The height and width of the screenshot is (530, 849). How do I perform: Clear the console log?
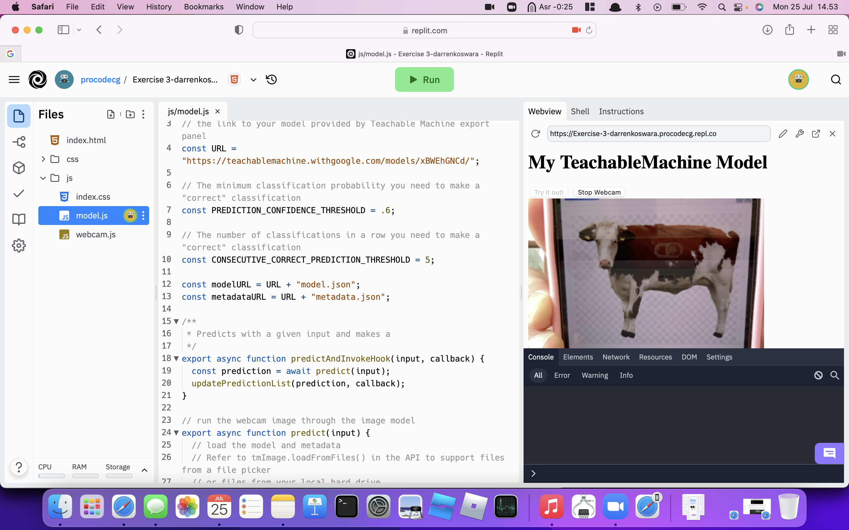pos(818,375)
